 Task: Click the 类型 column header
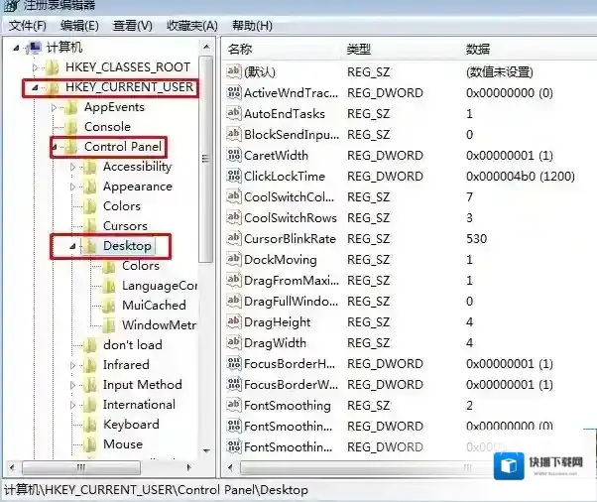tap(358, 49)
